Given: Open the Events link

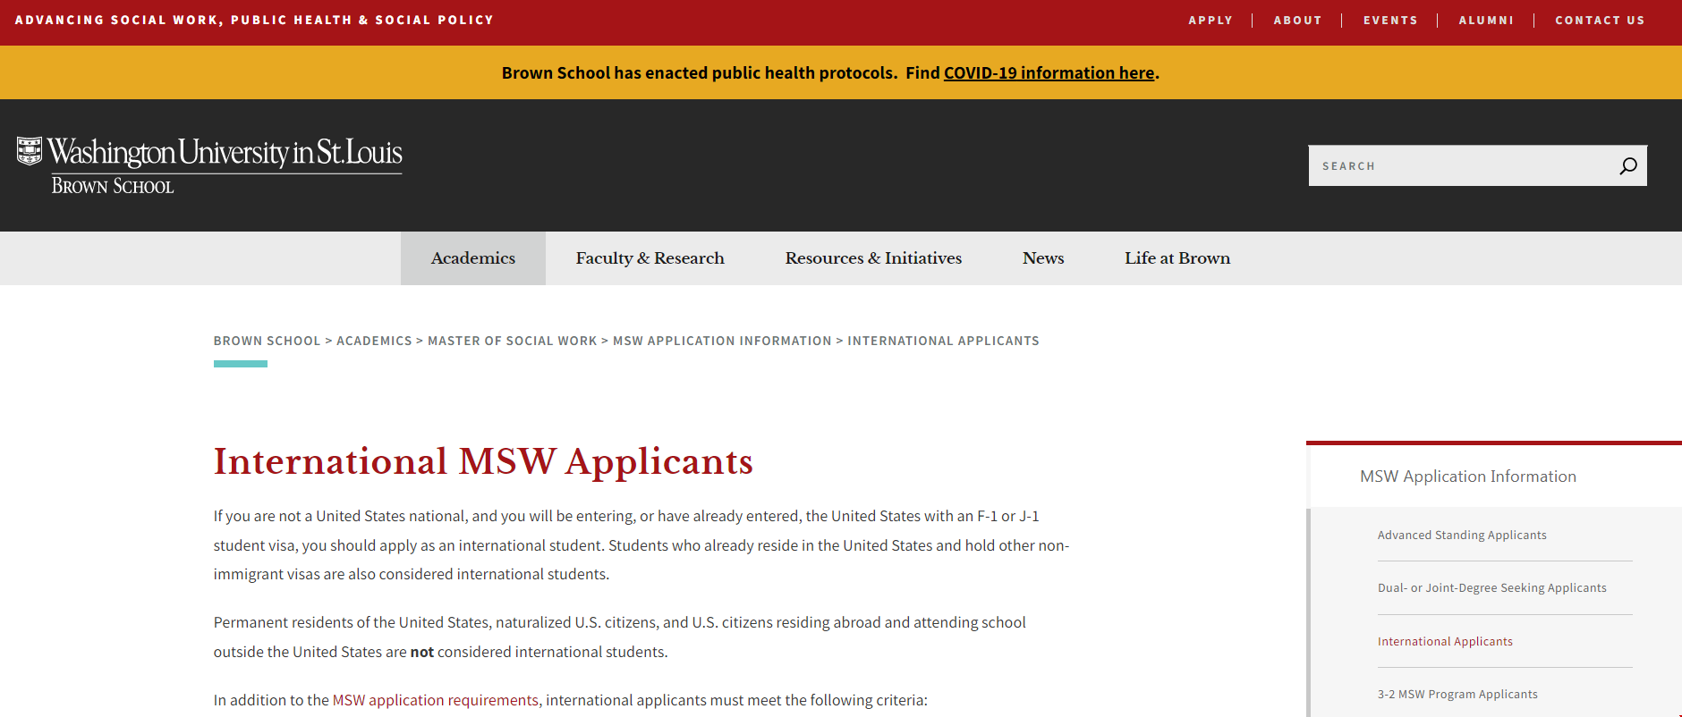Looking at the screenshot, I should (x=1390, y=21).
